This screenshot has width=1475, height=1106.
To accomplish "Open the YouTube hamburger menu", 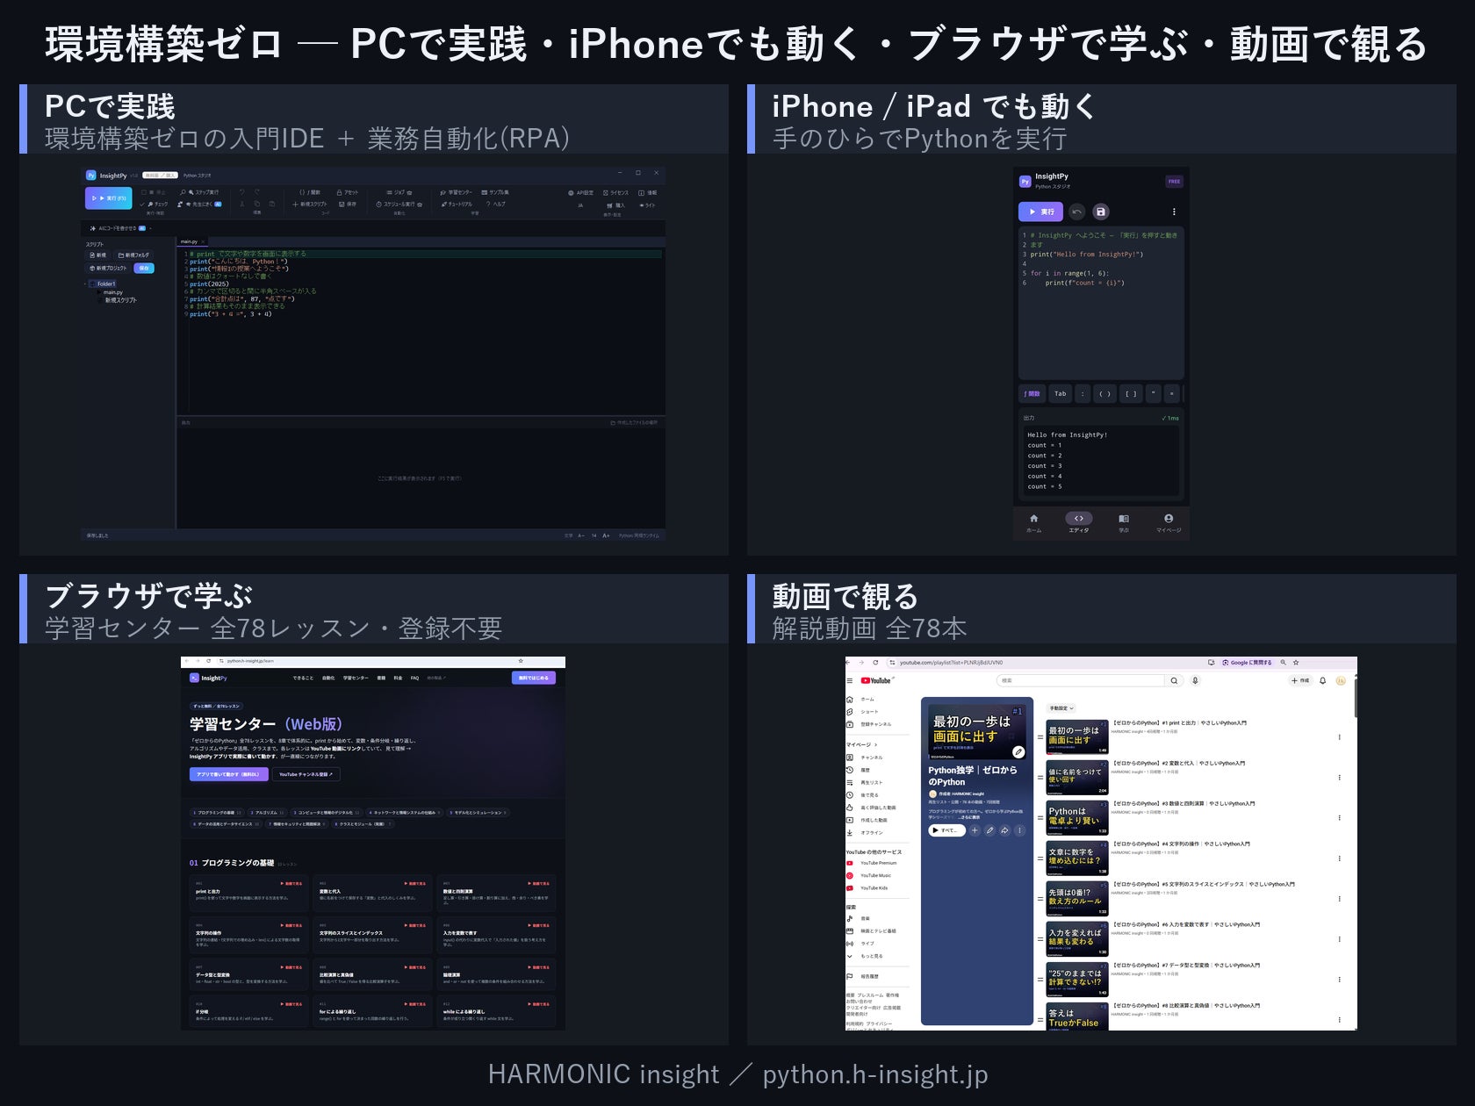I will (x=849, y=680).
